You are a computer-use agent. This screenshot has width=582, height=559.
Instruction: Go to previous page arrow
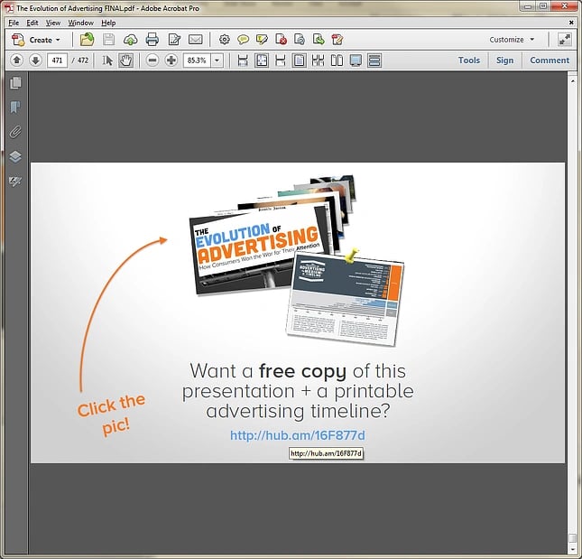16,61
